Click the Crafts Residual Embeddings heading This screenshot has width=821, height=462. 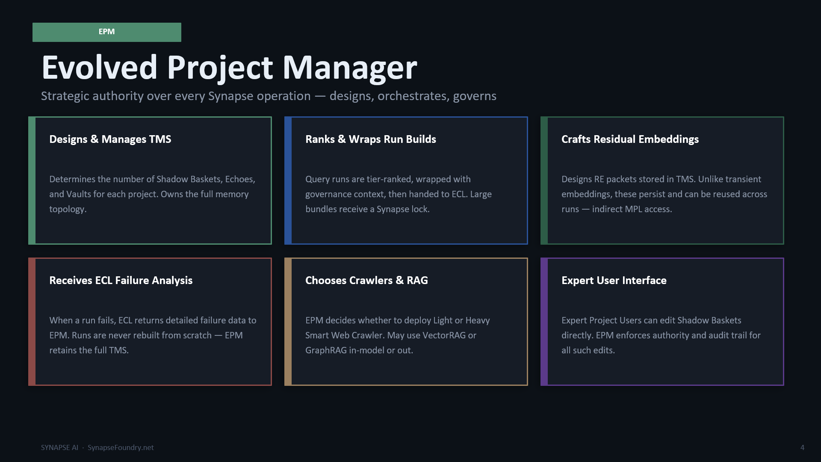[x=630, y=139]
